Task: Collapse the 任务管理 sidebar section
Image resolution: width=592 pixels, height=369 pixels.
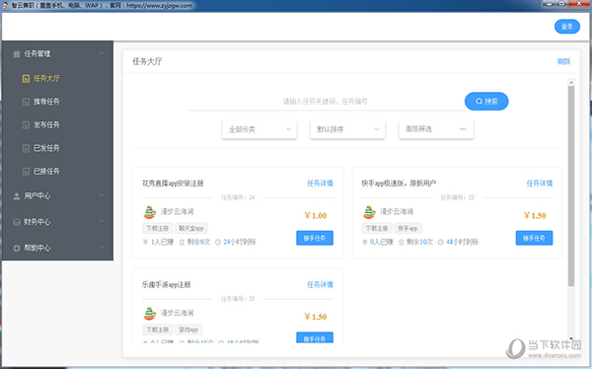Action: coord(102,53)
